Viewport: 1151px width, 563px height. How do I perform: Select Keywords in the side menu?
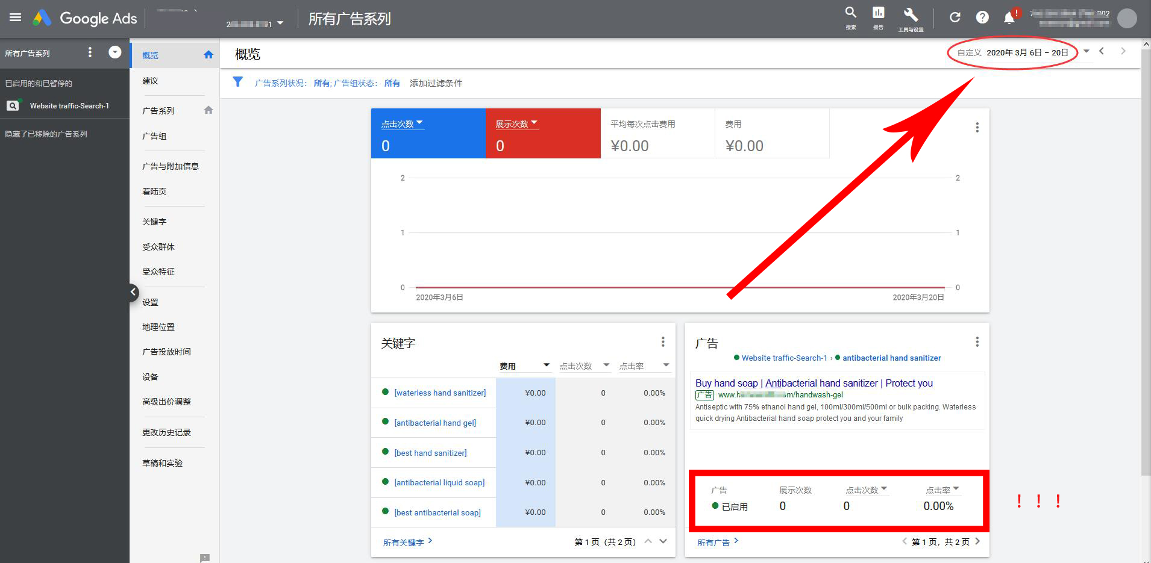pos(154,222)
